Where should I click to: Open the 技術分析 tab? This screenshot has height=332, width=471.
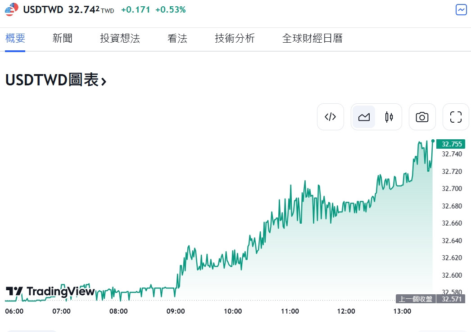click(235, 38)
